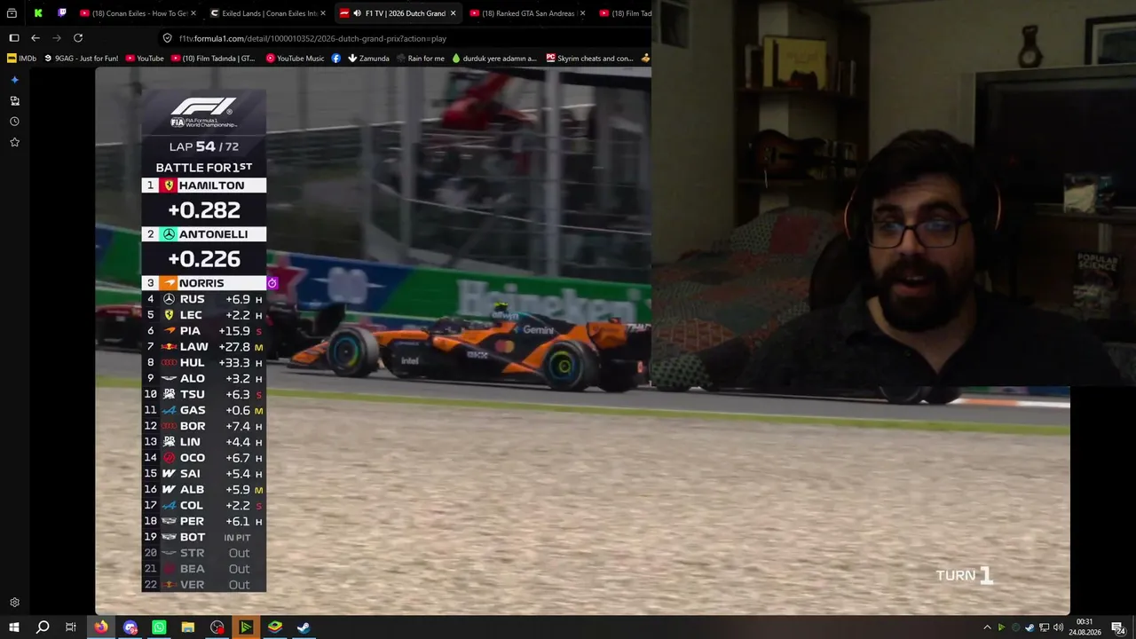Click the GAS row in timing tower
Screen dimensions: 1136x639
tap(204, 410)
